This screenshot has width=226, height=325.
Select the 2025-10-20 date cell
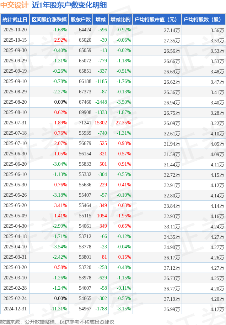click(x=15, y=30)
